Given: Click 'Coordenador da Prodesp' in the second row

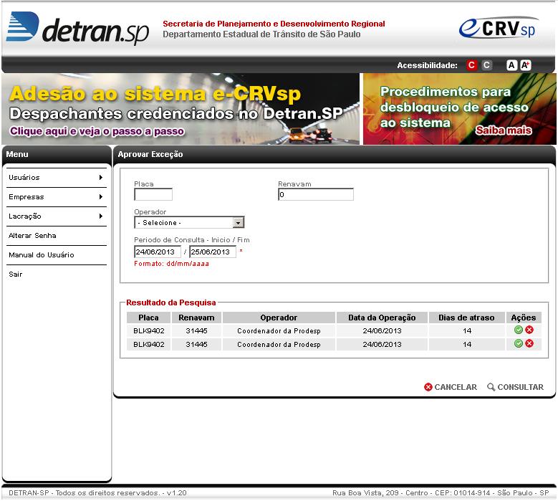Looking at the screenshot, I should pos(279,344).
